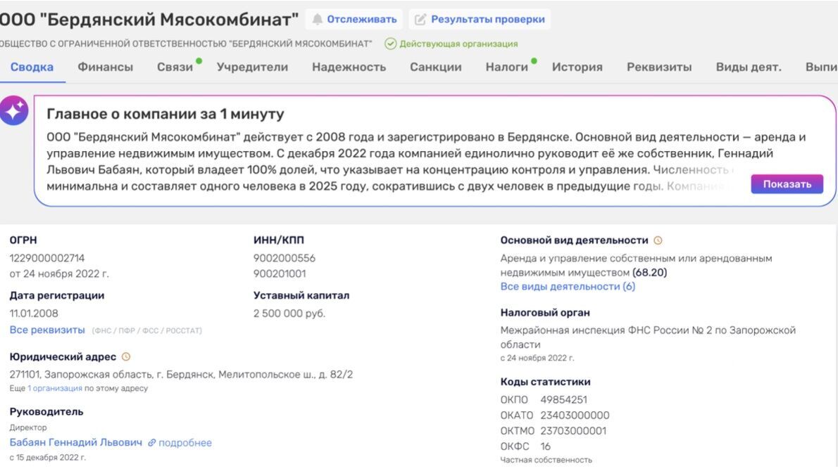This screenshot has height=471, width=838.
Task: Click the text с 15 декабря 2022 г.
Action: tap(48, 458)
